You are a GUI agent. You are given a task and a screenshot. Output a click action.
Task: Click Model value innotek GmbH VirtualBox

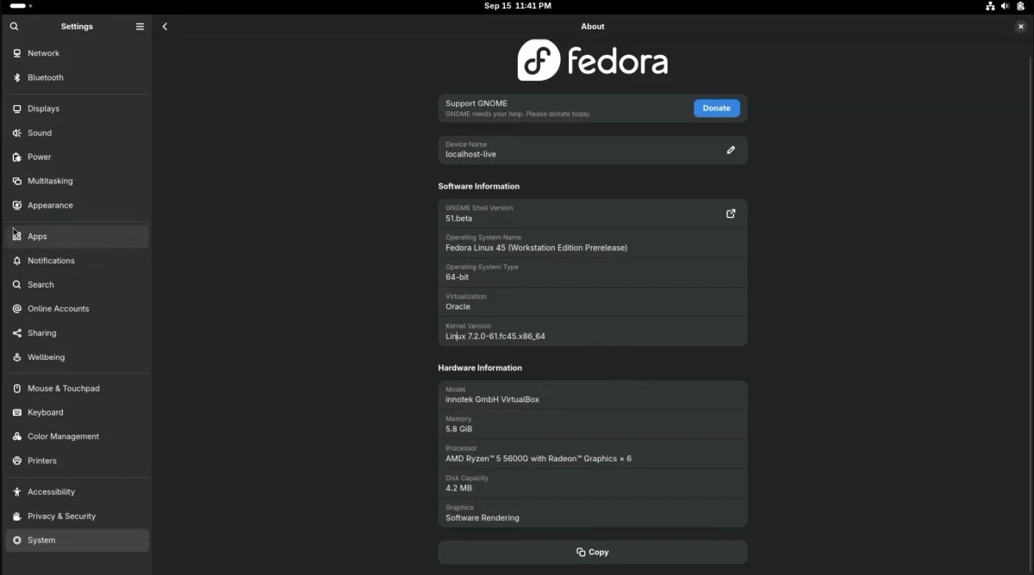pyautogui.click(x=492, y=399)
